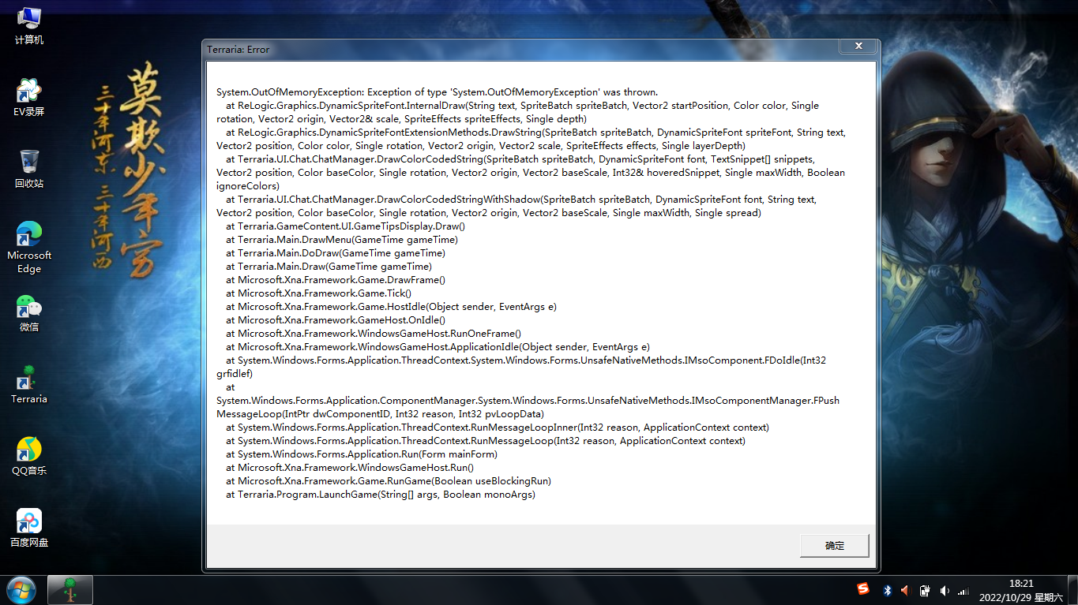
Task: Open the 微信 WeChat desktop icon
Action: 29,312
